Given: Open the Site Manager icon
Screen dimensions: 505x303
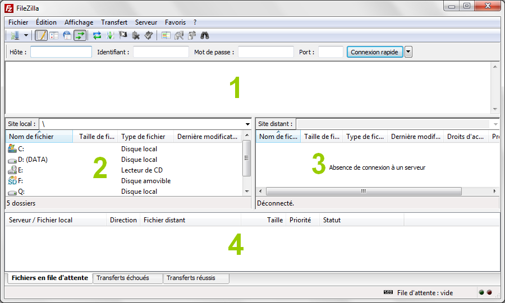Looking at the screenshot, I should click(15, 35).
